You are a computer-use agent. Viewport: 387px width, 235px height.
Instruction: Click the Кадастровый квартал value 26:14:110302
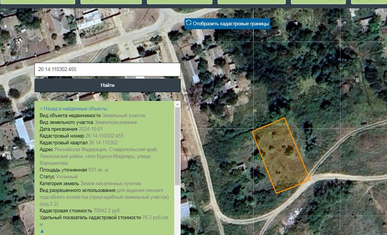point(103,143)
